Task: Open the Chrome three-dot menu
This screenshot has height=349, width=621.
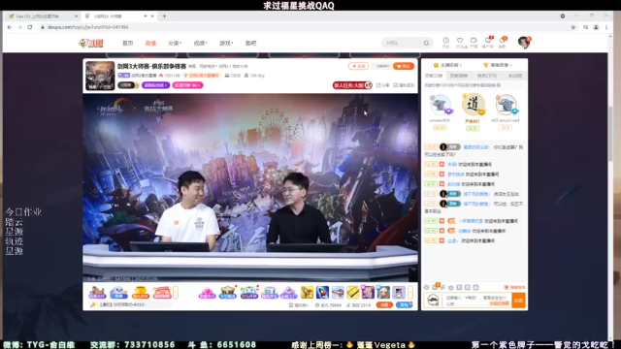Action: [606, 27]
